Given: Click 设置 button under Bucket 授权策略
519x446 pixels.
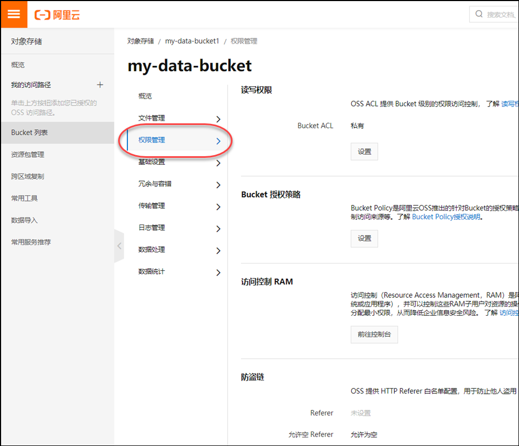Looking at the screenshot, I should [364, 239].
